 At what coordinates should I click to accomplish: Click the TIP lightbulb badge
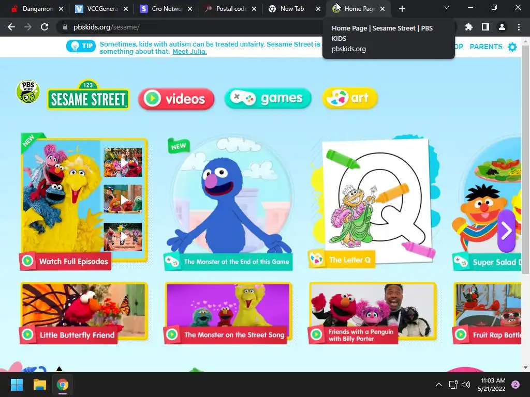(81, 46)
